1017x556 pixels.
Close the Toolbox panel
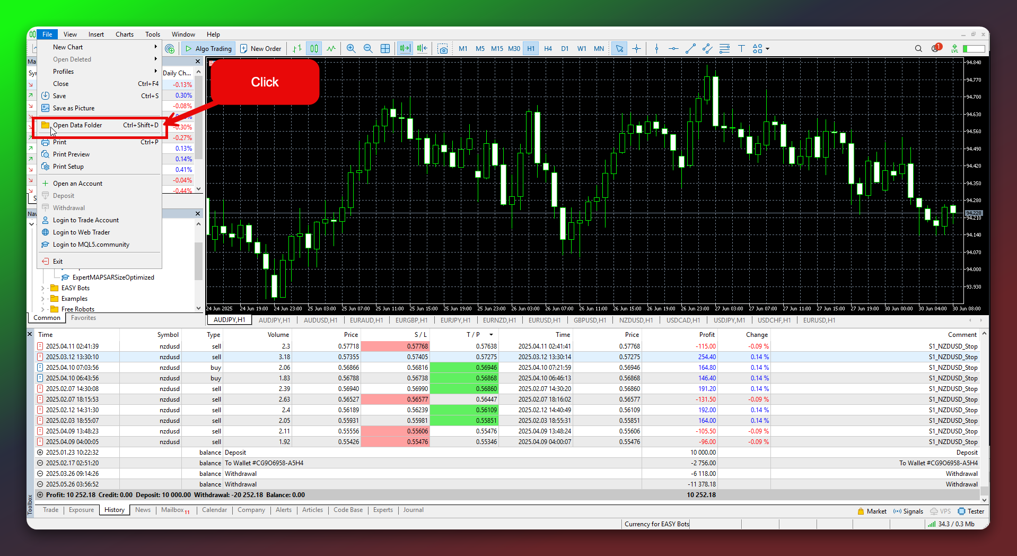[x=30, y=334]
